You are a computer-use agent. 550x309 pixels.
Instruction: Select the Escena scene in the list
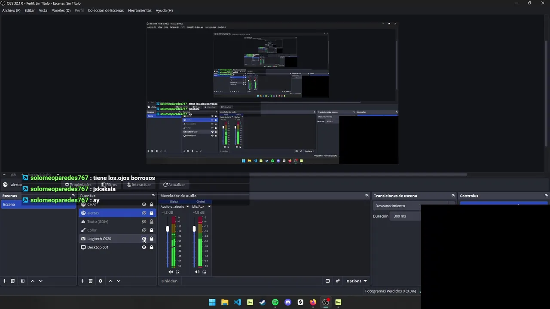(x=38, y=204)
